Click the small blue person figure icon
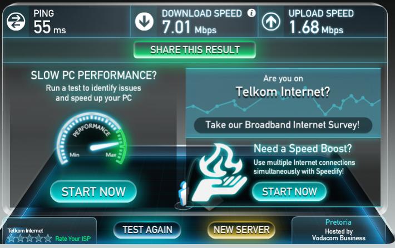 tap(182, 194)
